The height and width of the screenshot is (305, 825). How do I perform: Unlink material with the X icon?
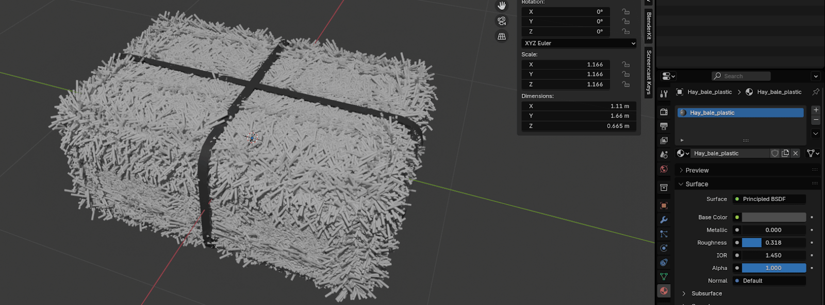[x=796, y=154]
